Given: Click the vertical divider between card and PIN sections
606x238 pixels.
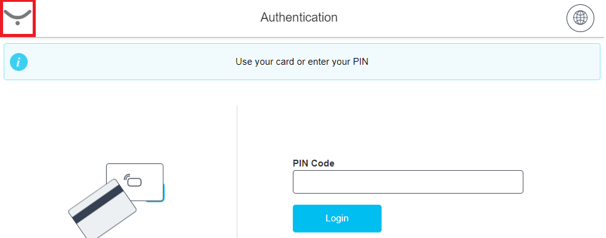Looking at the screenshot, I should pyautogui.click(x=237, y=171).
